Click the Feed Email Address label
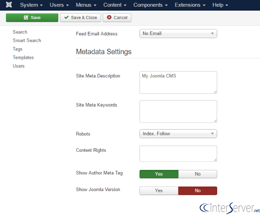Image resolution: width=260 pixels, height=215 pixels. point(97,34)
